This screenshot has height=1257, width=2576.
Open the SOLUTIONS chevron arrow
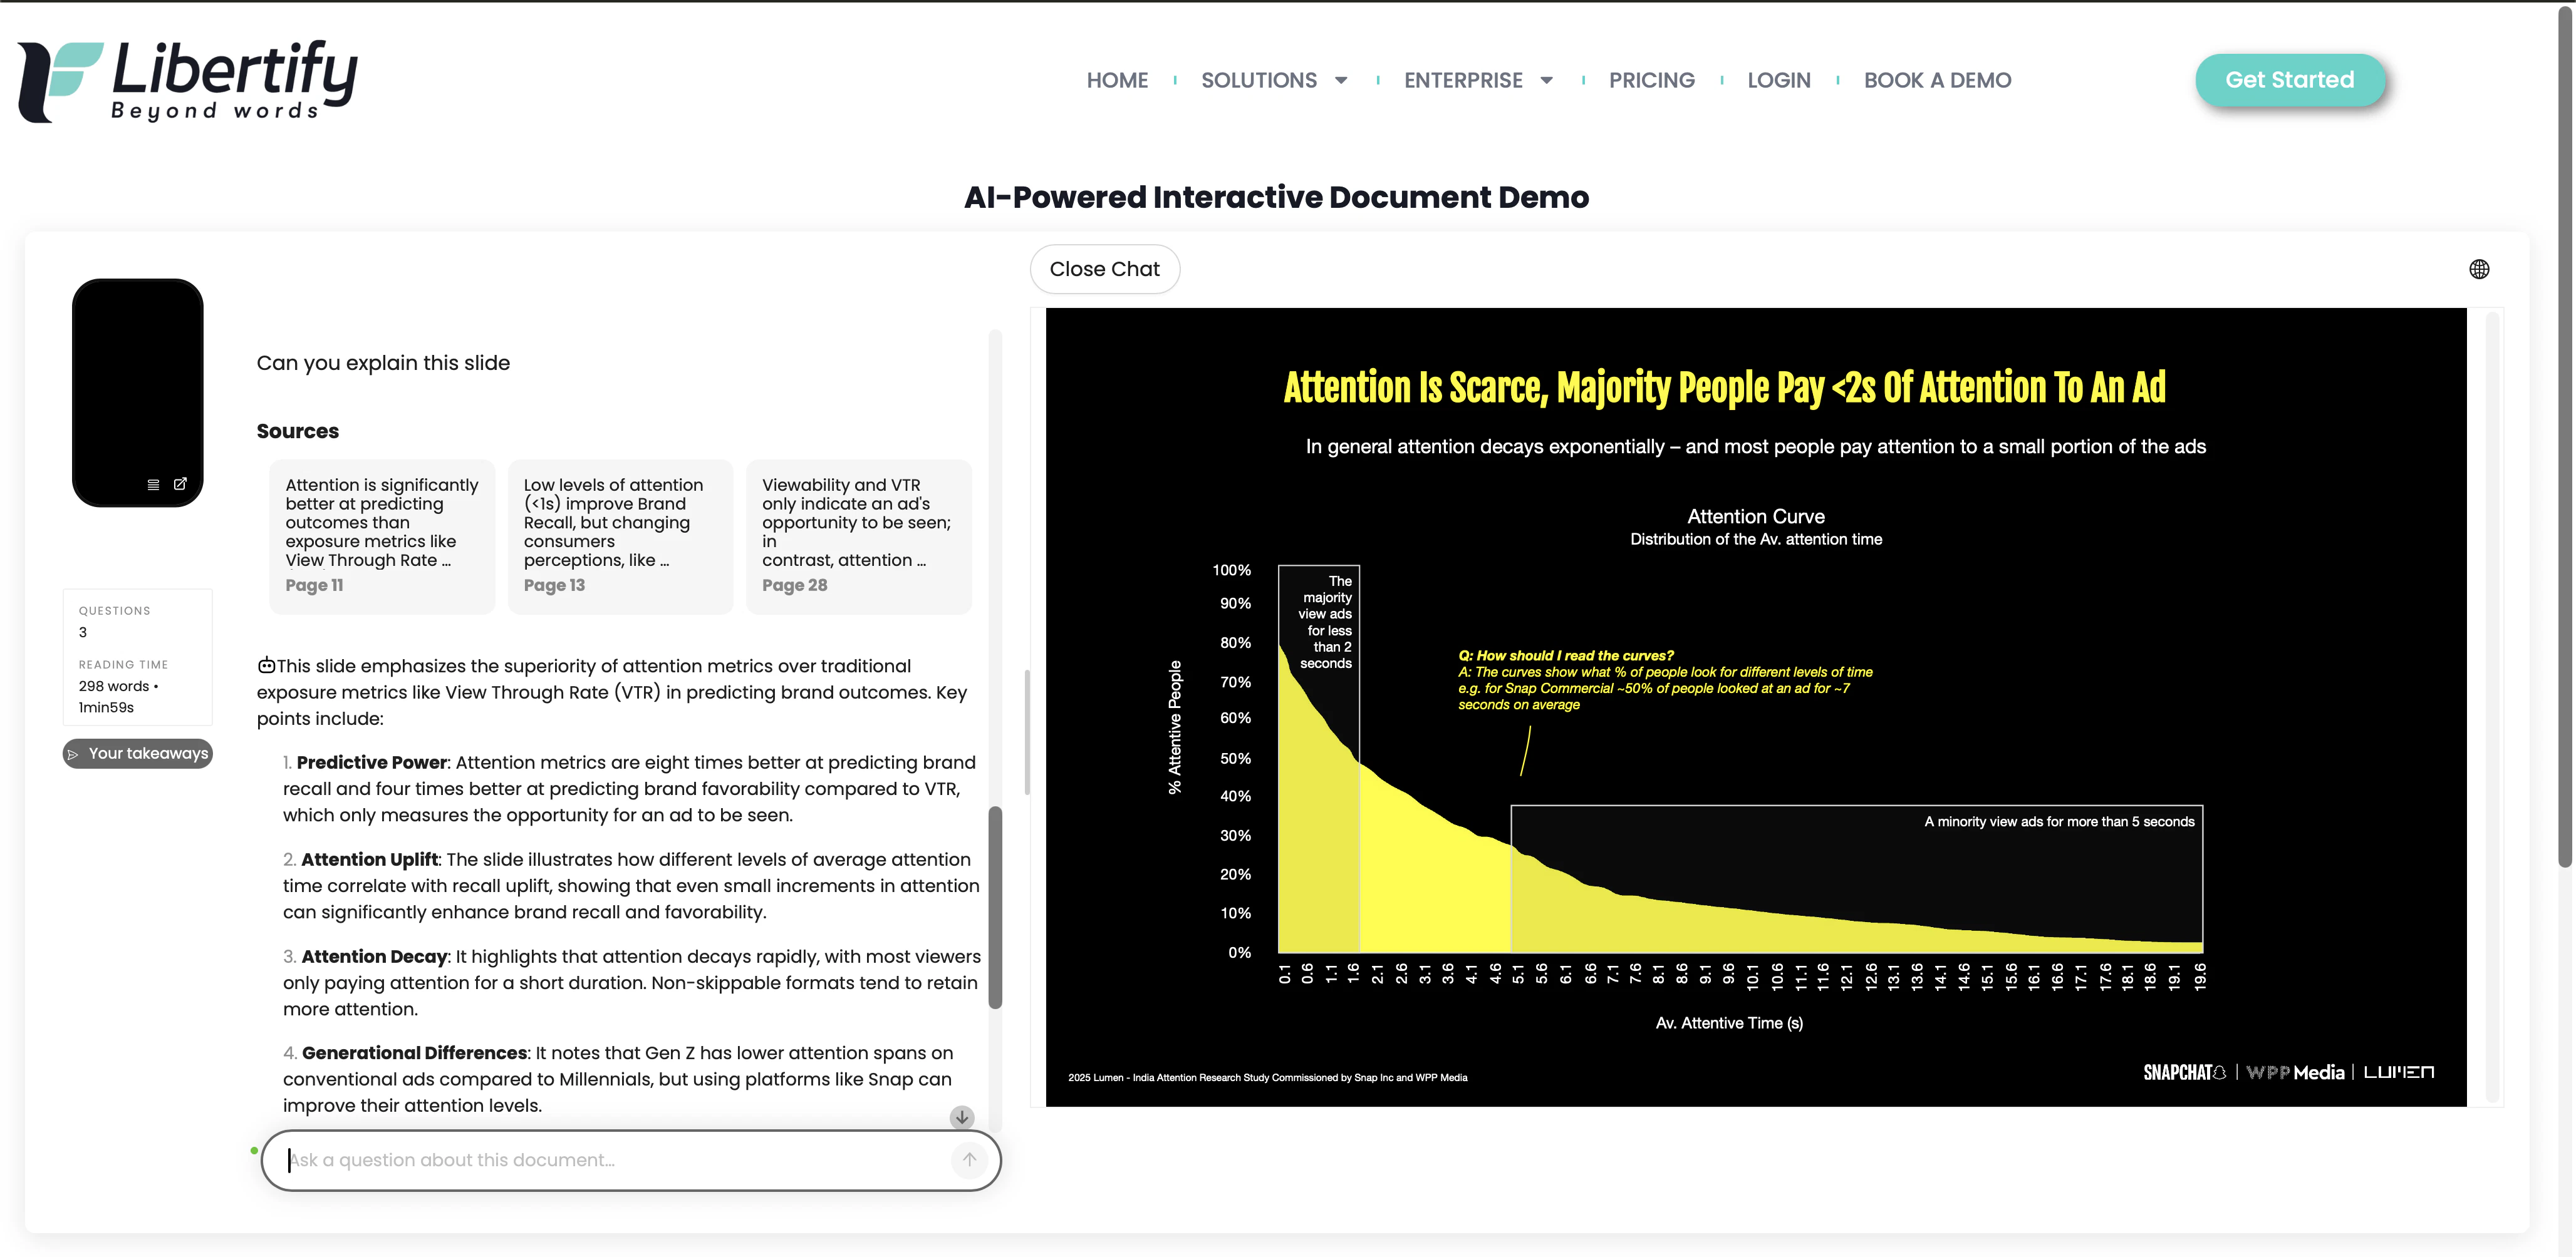pyautogui.click(x=1341, y=81)
